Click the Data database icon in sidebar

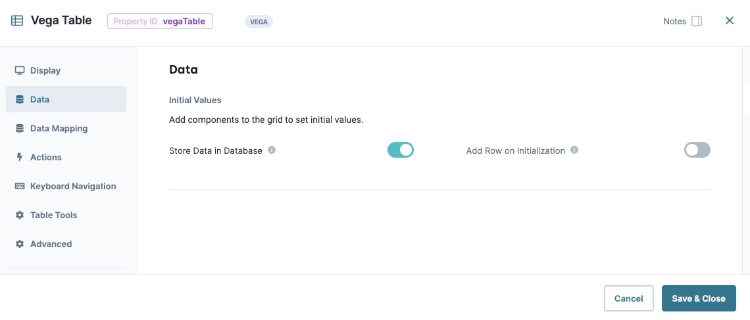point(20,99)
